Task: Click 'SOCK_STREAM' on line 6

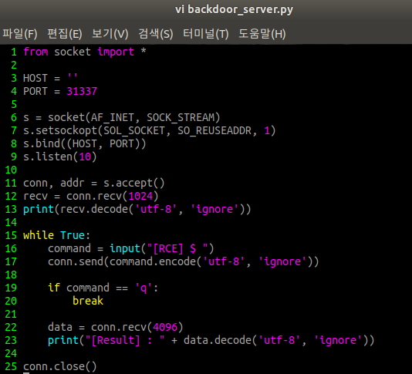Action: click(x=181, y=117)
